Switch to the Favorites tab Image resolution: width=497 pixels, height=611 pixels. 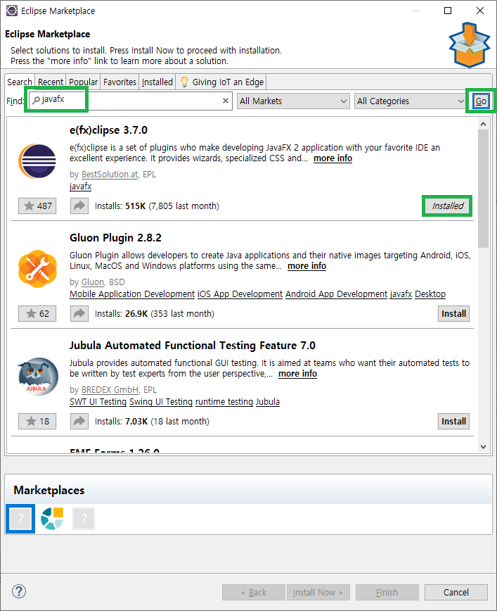(x=120, y=82)
